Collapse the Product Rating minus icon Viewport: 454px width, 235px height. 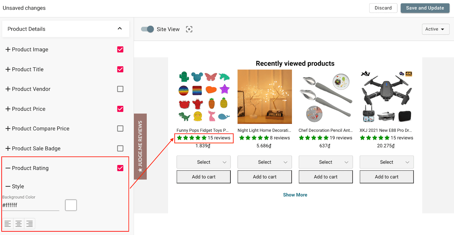pyautogui.click(x=8, y=168)
